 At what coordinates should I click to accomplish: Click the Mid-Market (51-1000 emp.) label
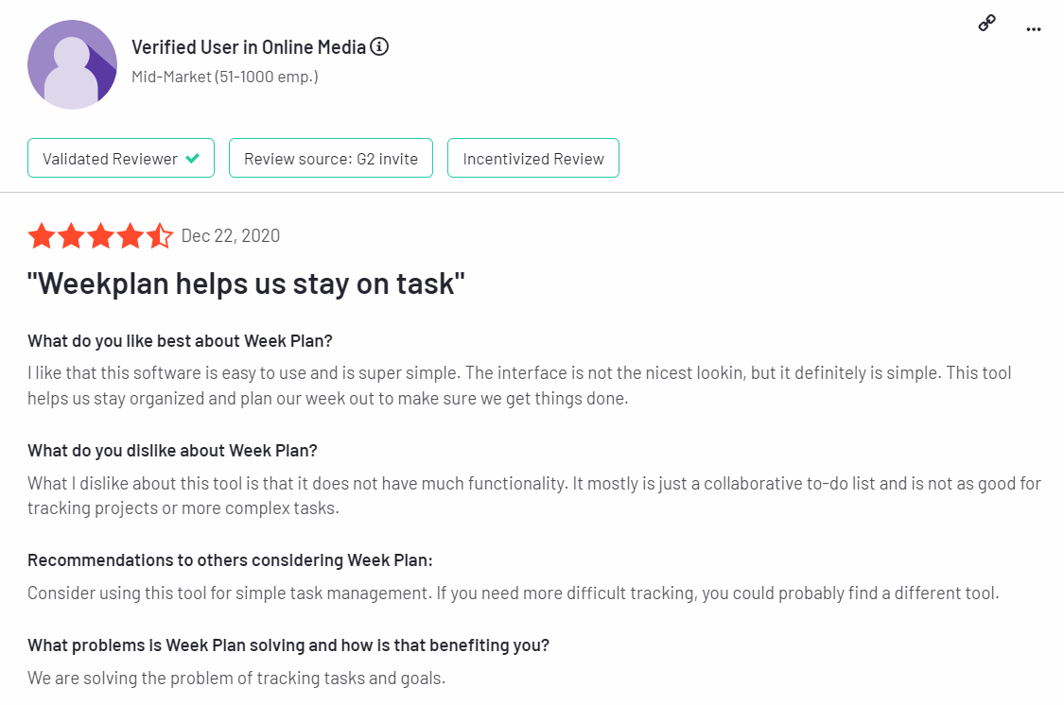[225, 77]
